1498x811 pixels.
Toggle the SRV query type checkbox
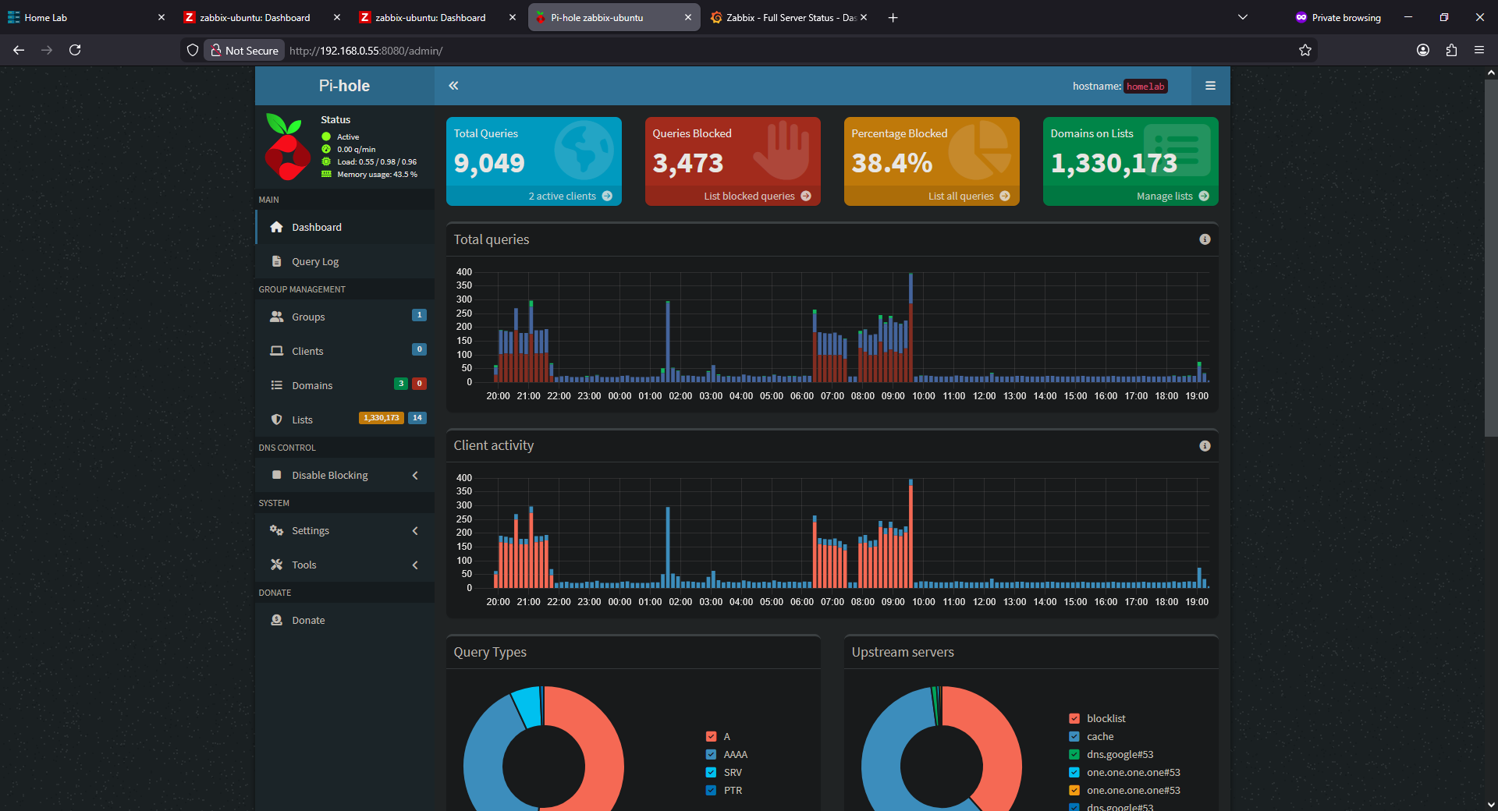711,772
